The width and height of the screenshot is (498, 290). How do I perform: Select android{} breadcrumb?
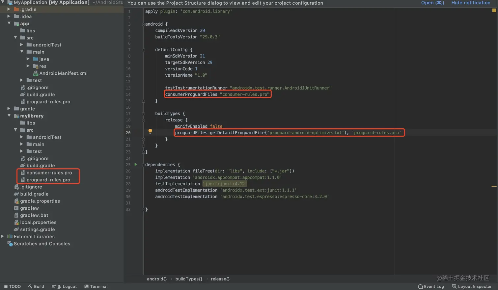point(157,279)
